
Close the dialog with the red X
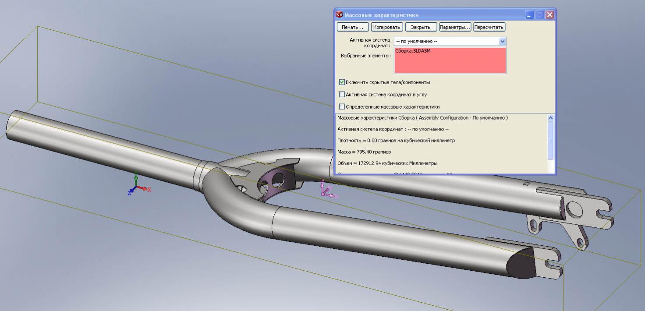(549, 15)
